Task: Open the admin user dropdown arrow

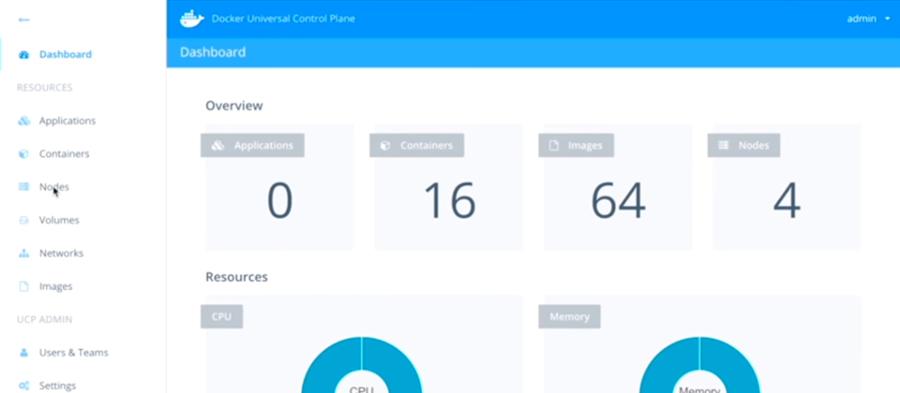Action: [x=888, y=19]
